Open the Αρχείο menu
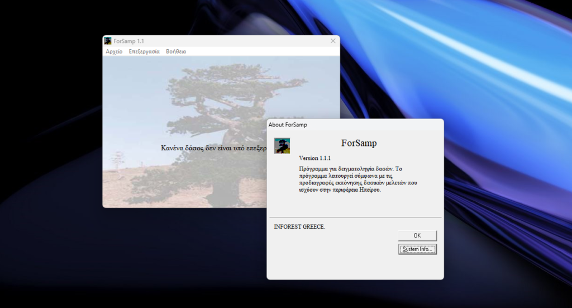572x308 pixels. tap(114, 51)
